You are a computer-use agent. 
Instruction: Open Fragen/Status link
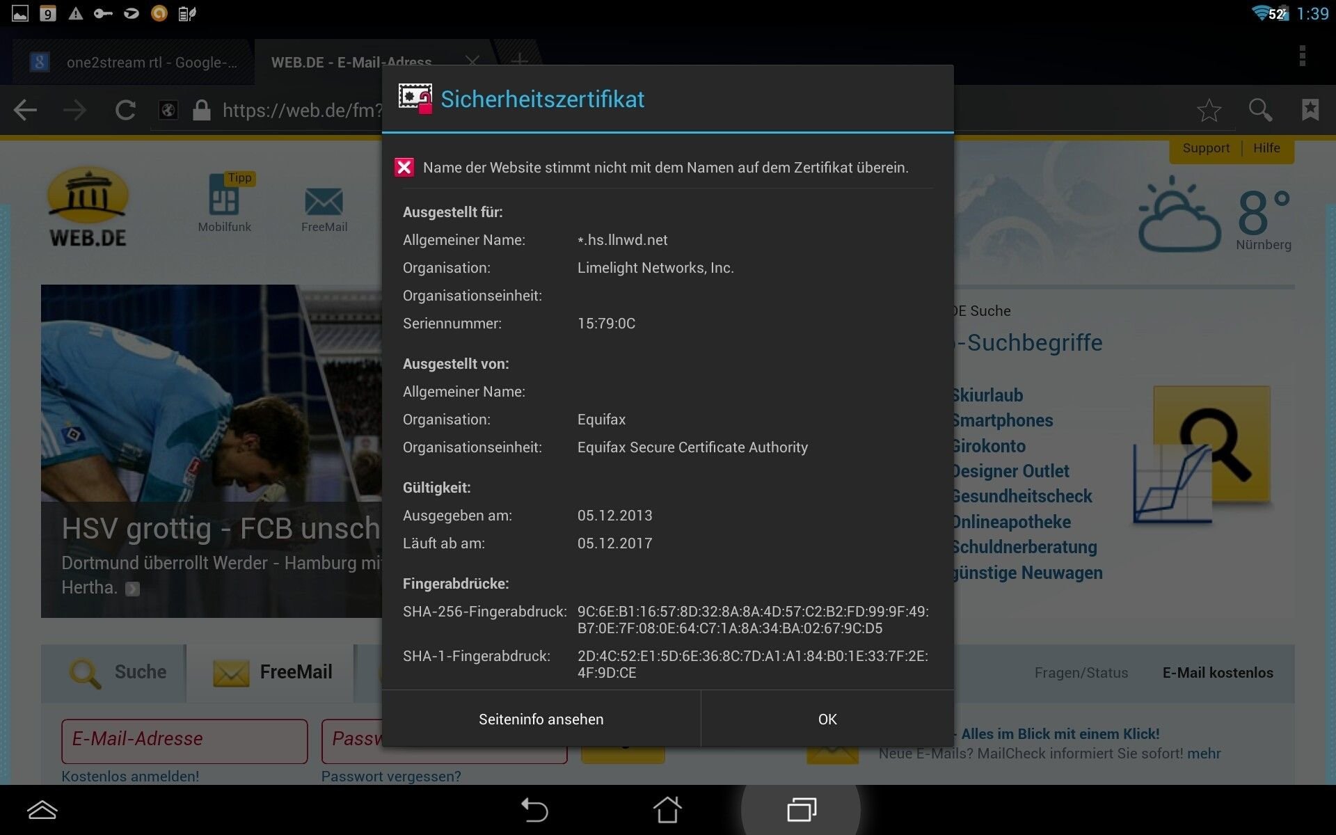coord(1081,673)
